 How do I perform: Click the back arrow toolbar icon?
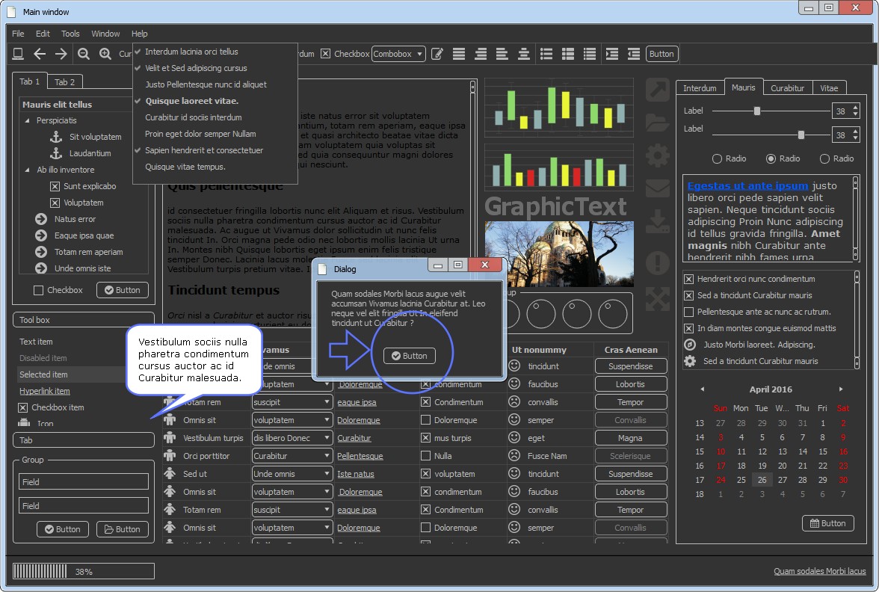point(40,54)
